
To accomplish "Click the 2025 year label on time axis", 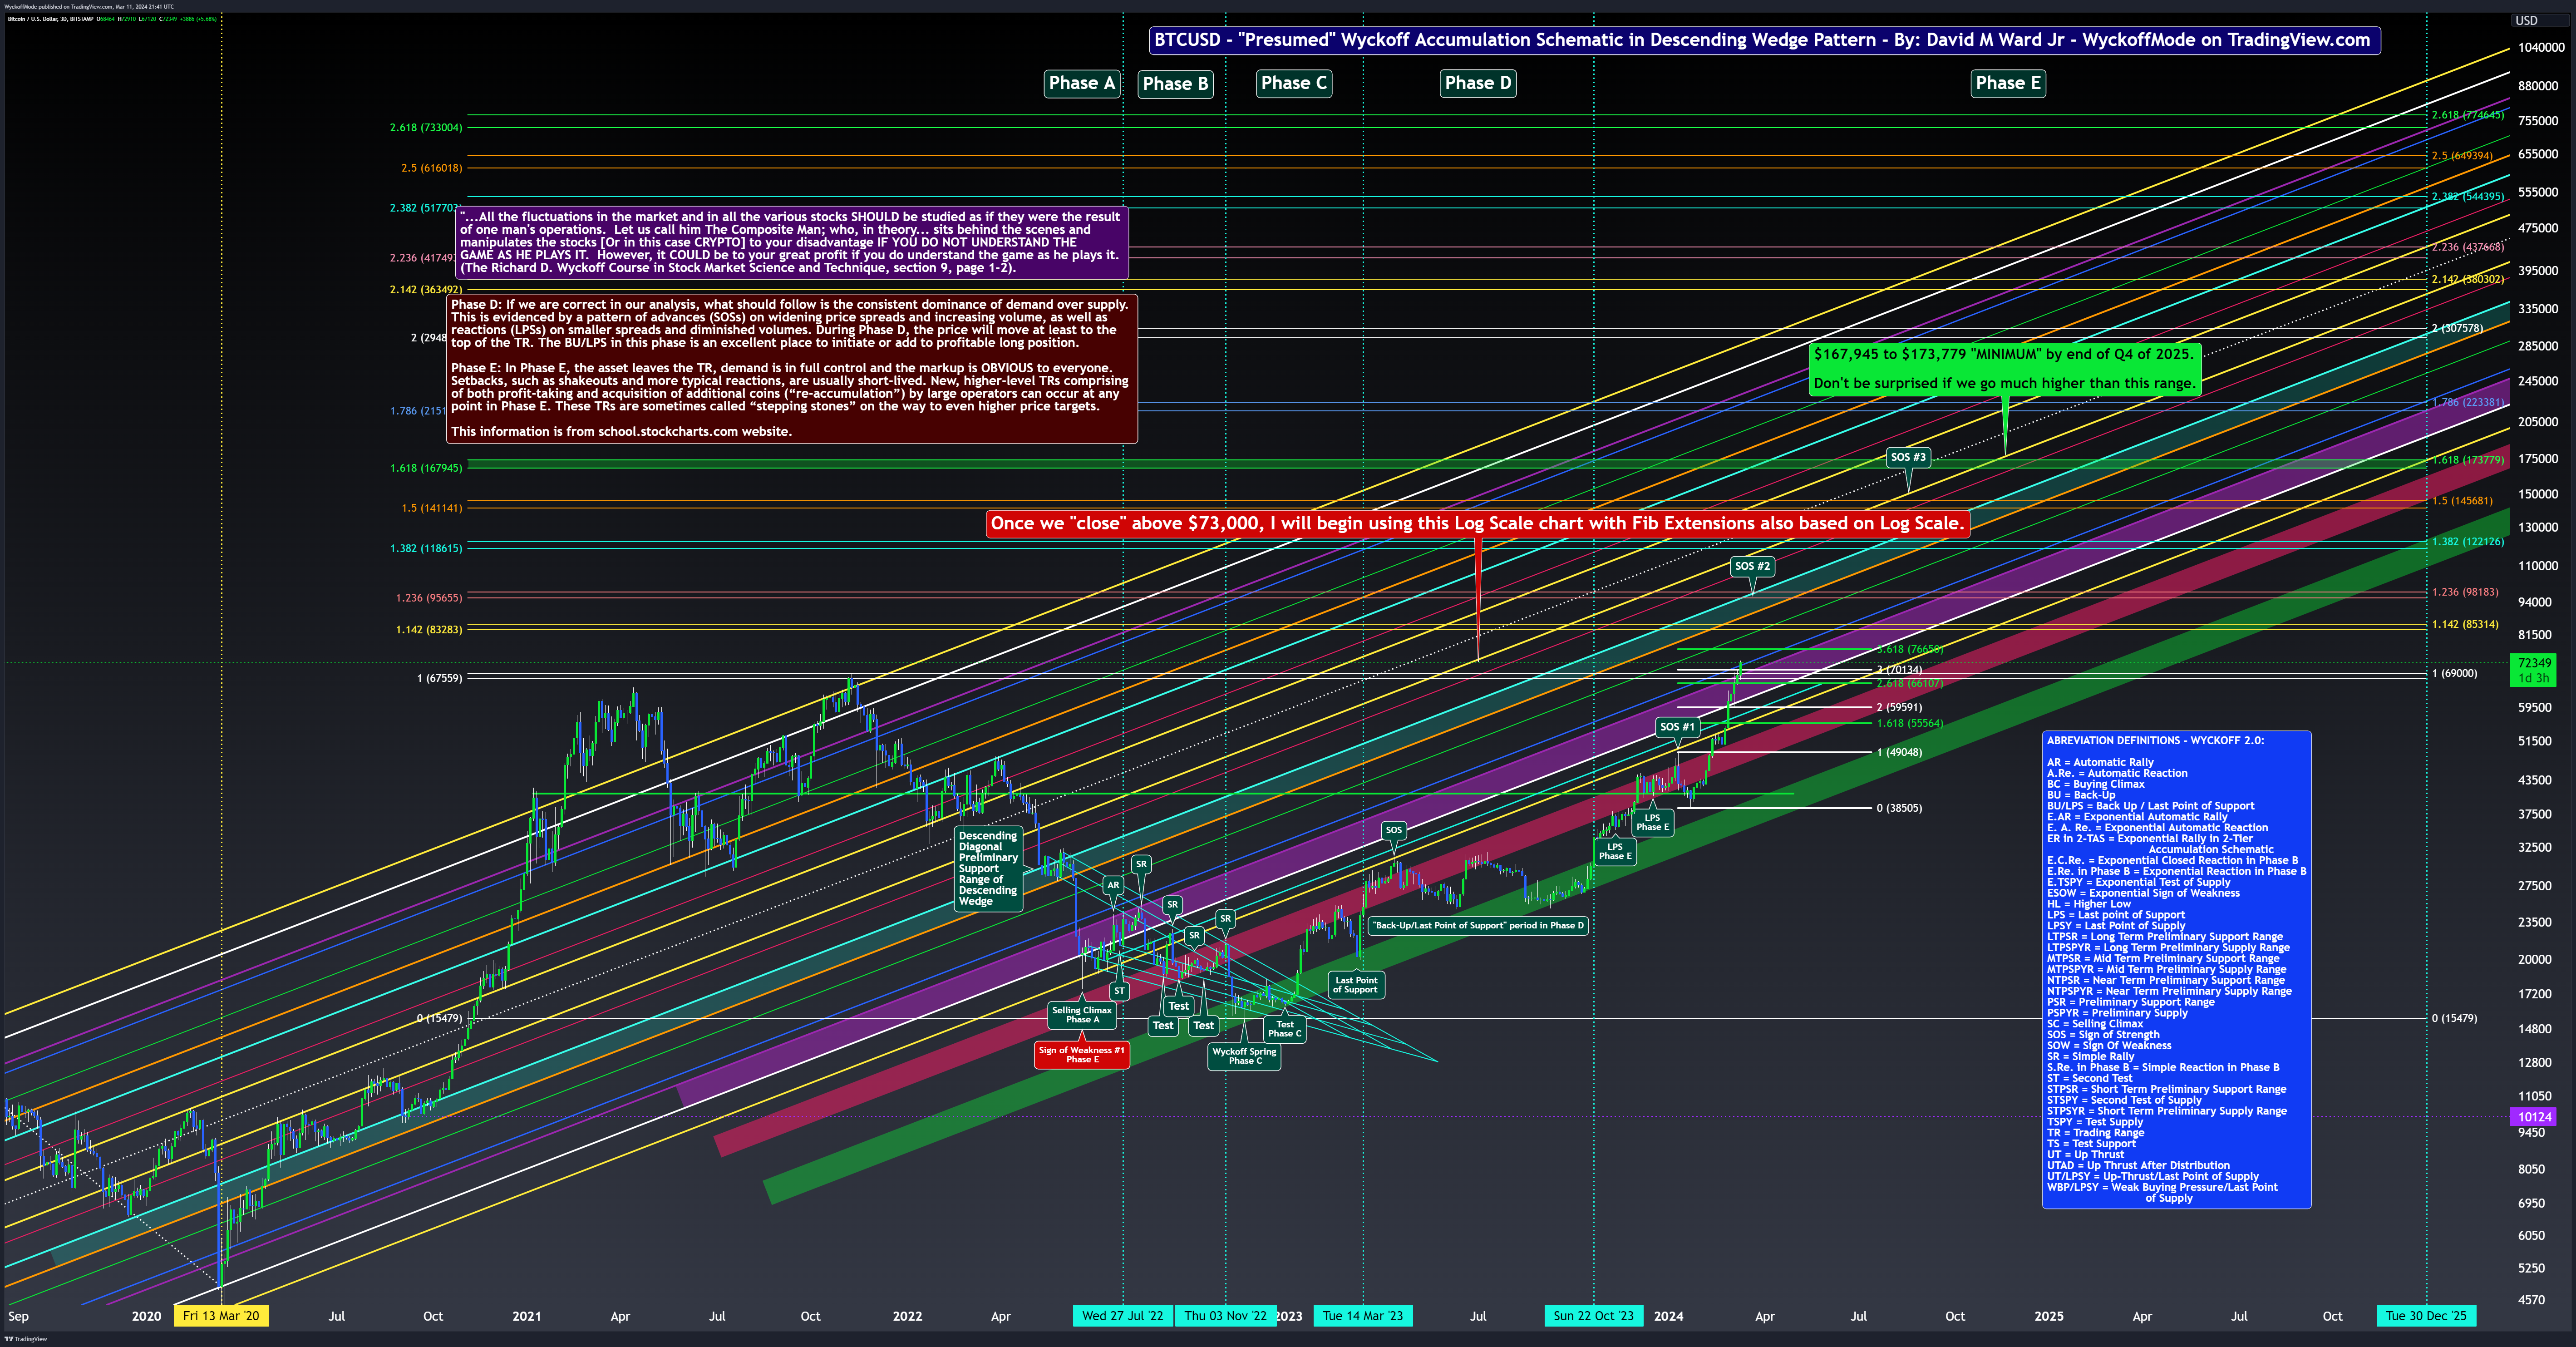I will click(x=2048, y=1316).
